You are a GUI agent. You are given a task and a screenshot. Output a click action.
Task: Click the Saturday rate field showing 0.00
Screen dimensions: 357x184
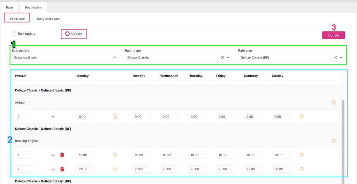click(253, 117)
